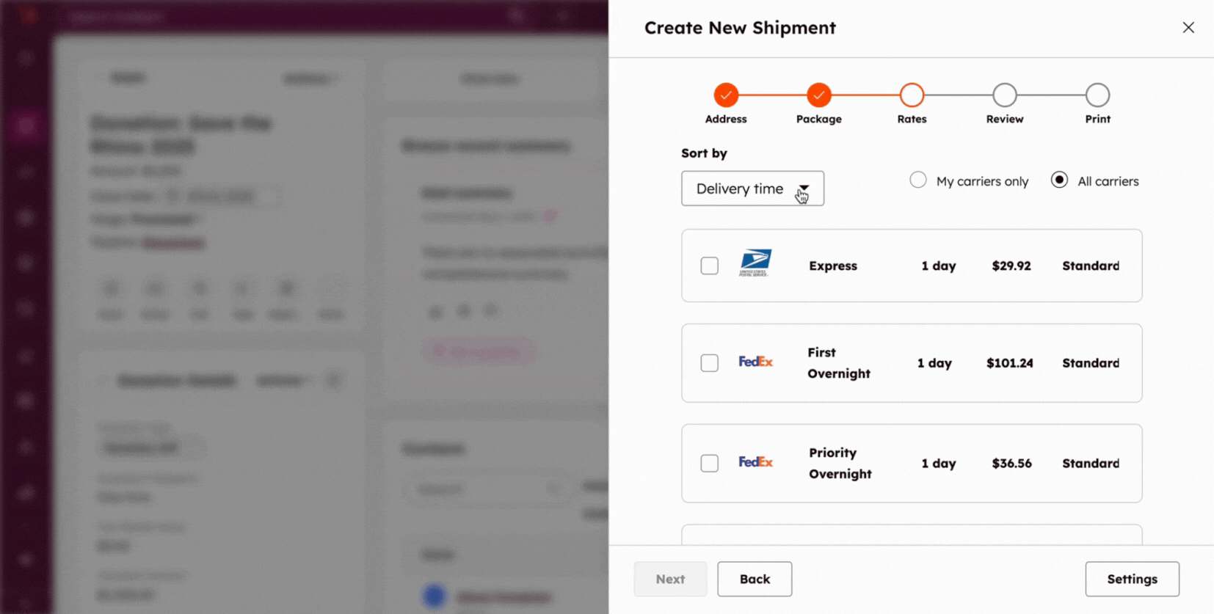1214x614 pixels.
Task: Tick the FedEx Priority Overnight checkbox
Action: click(x=709, y=464)
